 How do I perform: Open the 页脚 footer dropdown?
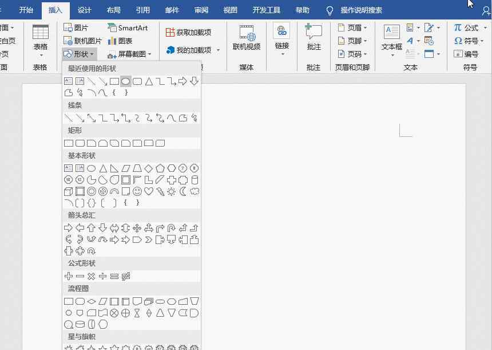(x=352, y=41)
